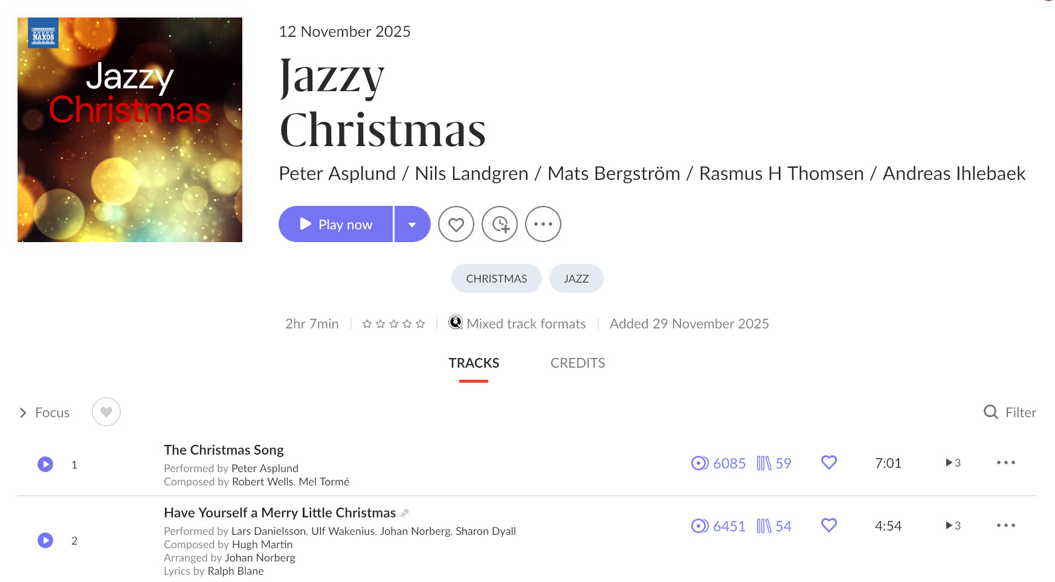The image size is (1055, 582).
Task: Open the JAZZ genre tag
Action: [576, 278]
